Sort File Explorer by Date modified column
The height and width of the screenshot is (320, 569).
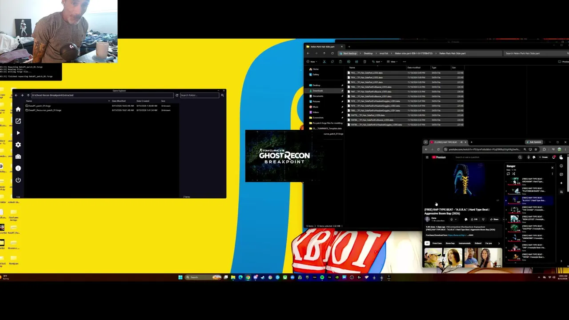pyautogui.click(x=414, y=68)
